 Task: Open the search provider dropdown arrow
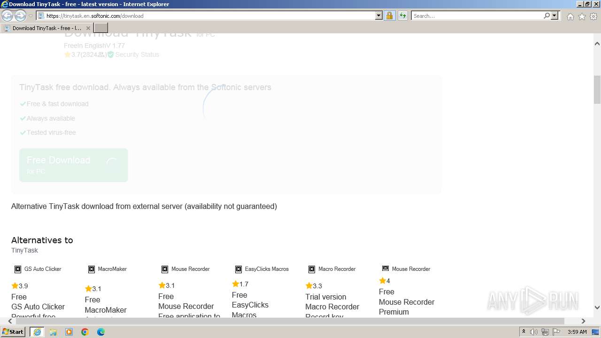pos(555,15)
